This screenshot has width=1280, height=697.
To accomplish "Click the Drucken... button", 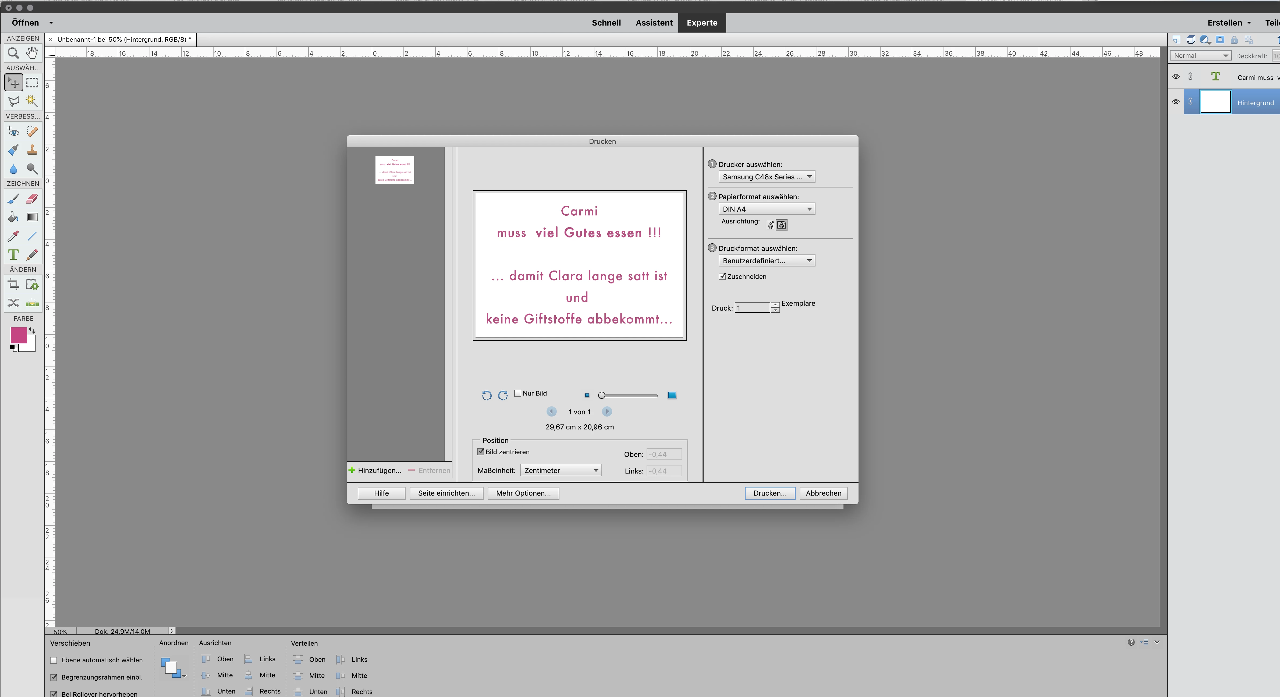I will [x=770, y=493].
